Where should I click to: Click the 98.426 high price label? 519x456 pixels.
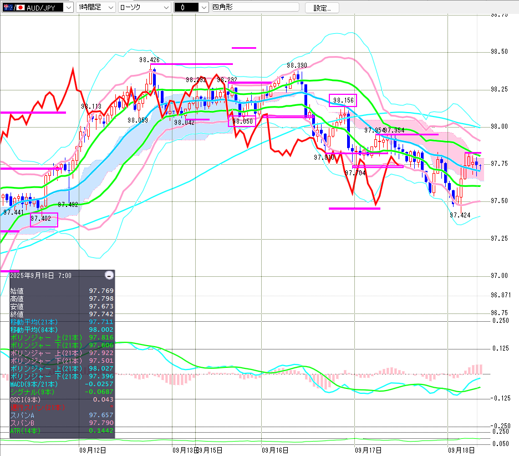click(149, 60)
